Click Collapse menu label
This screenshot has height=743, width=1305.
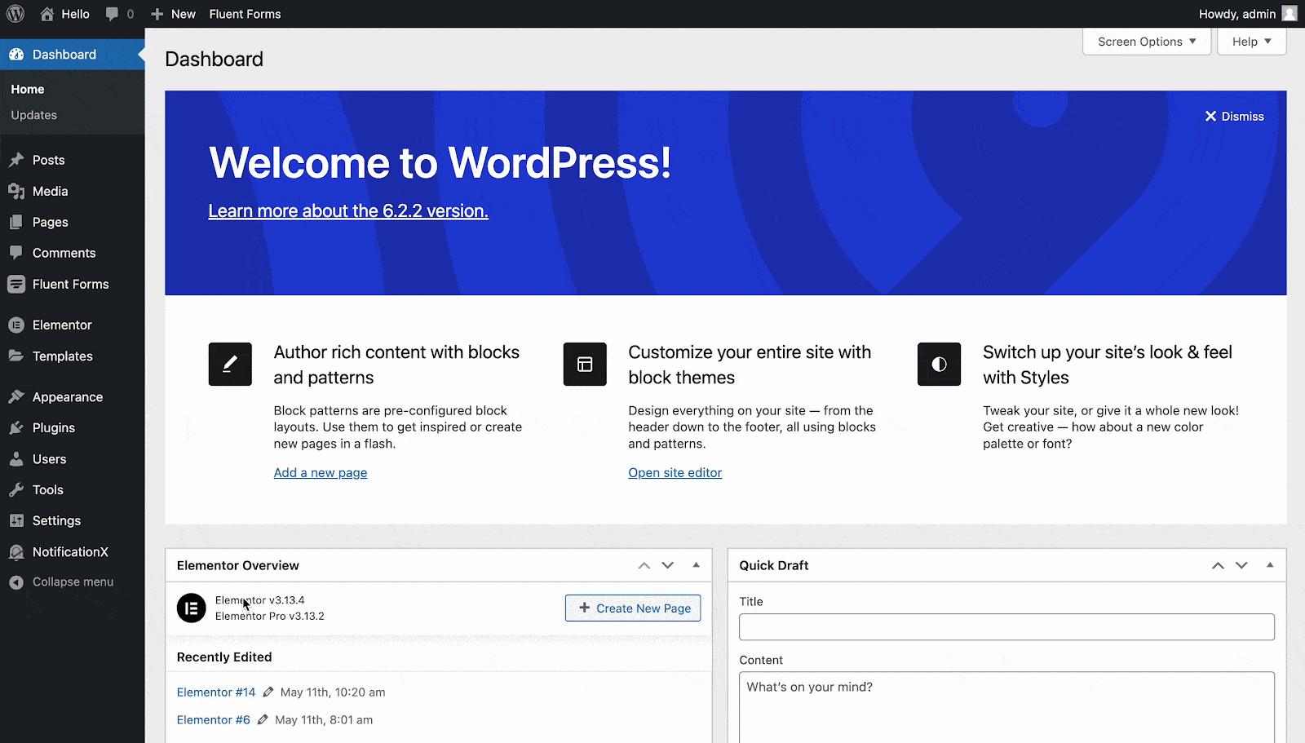tap(73, 582)
